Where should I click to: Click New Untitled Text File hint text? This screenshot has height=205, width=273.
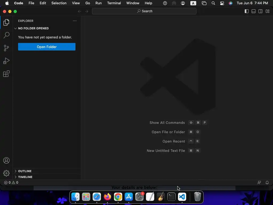tap(166, 151)
